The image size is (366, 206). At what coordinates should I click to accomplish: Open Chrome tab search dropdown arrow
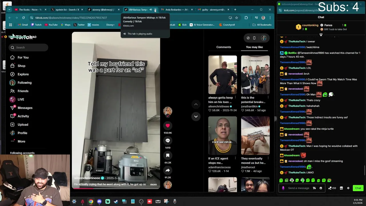9,10
